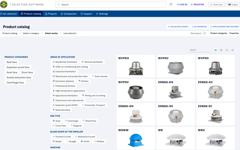Switch to Product categories tab
Viewport: 240px width, 150px height.
point(219,33)
